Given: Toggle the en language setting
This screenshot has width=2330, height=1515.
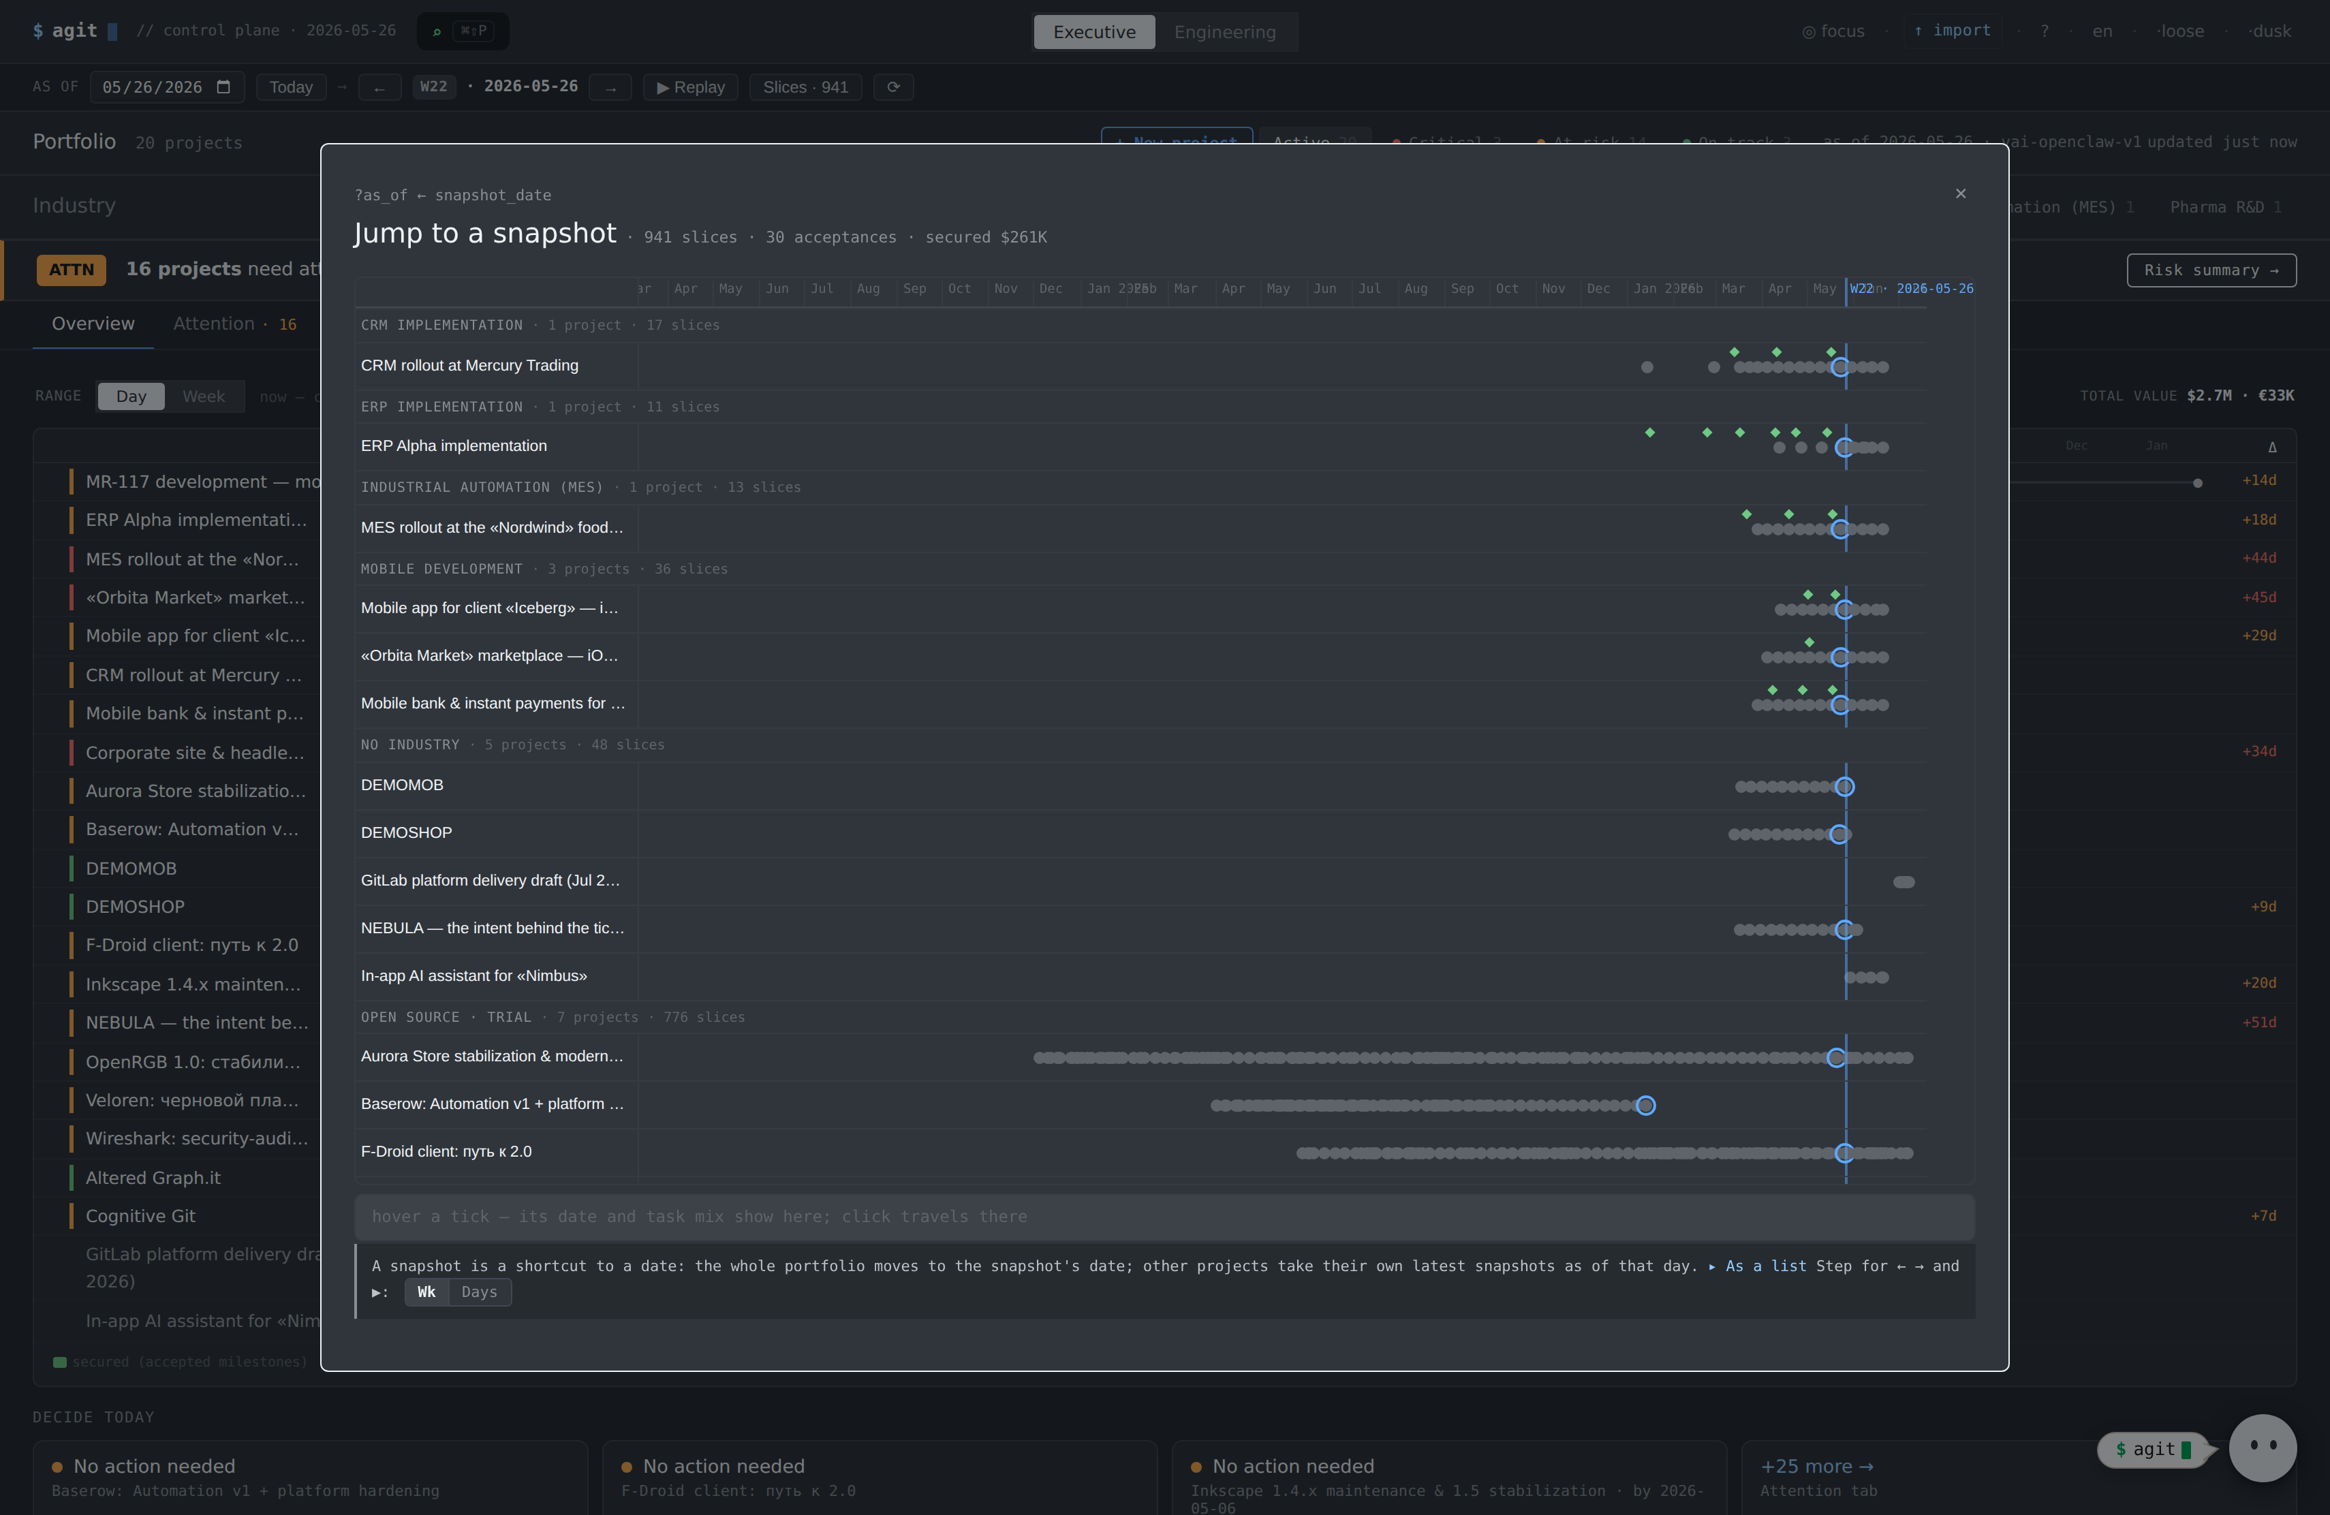Looking at the screenshot, I should click(x=2102, y=31).
